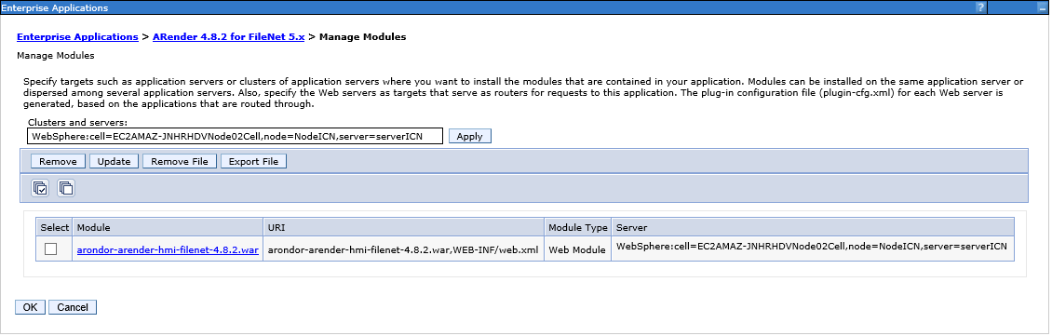Click the Update button
The height and width of the screenshot is (336, 1052).
115,162
